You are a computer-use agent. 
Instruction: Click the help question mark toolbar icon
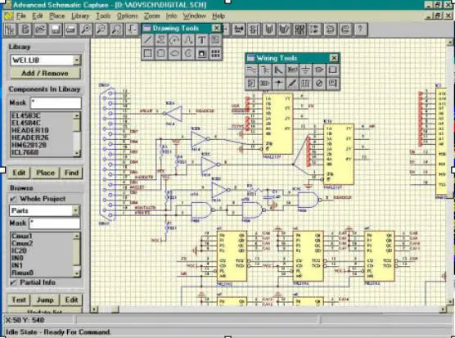pos(360,29)
